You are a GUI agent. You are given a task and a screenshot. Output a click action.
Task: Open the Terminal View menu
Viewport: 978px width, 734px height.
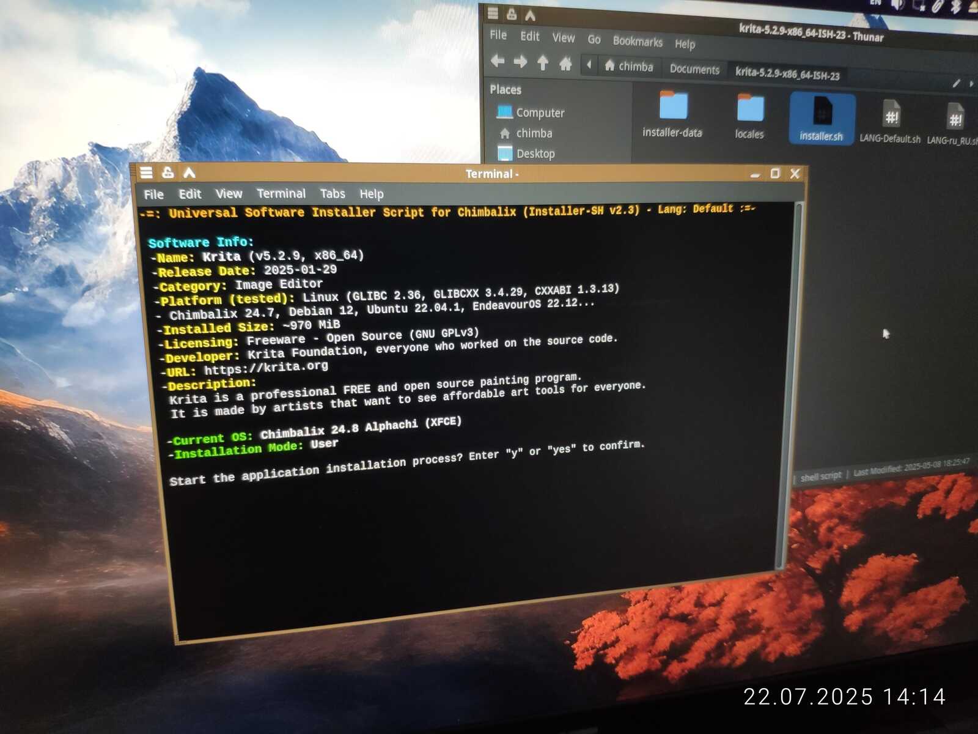coord(229,194)
